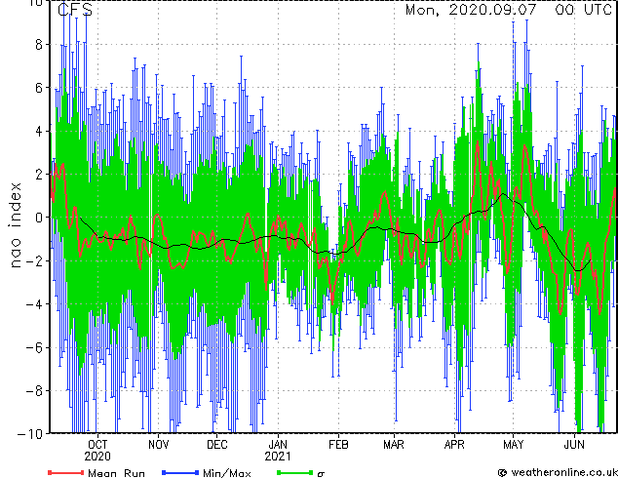This screenshot has height=478, width=618.
Task: Click the 'Min/Max' legend label
Action: coord(226,473)
